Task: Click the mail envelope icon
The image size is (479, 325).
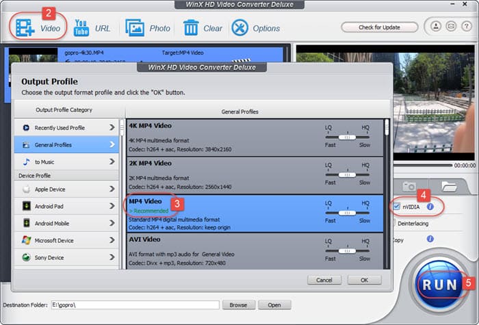Action: [x=451, y=27]
